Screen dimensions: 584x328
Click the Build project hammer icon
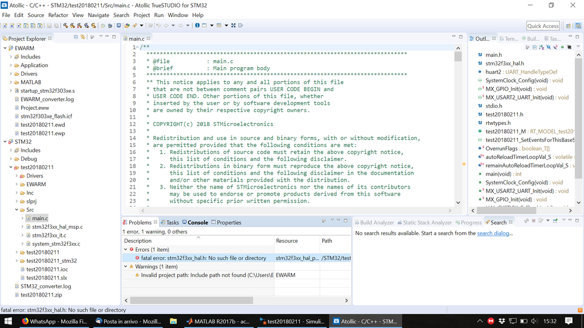65,26
